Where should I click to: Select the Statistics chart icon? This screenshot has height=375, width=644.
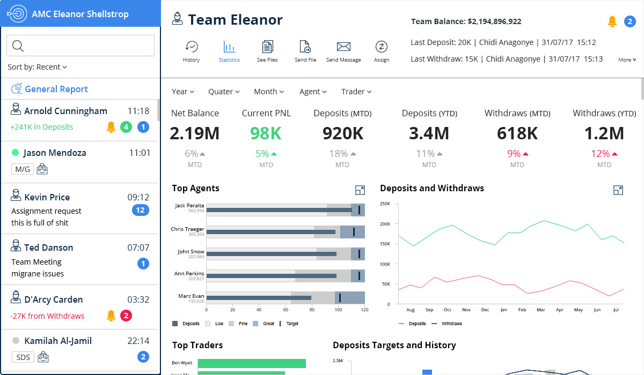coord(229,47)
